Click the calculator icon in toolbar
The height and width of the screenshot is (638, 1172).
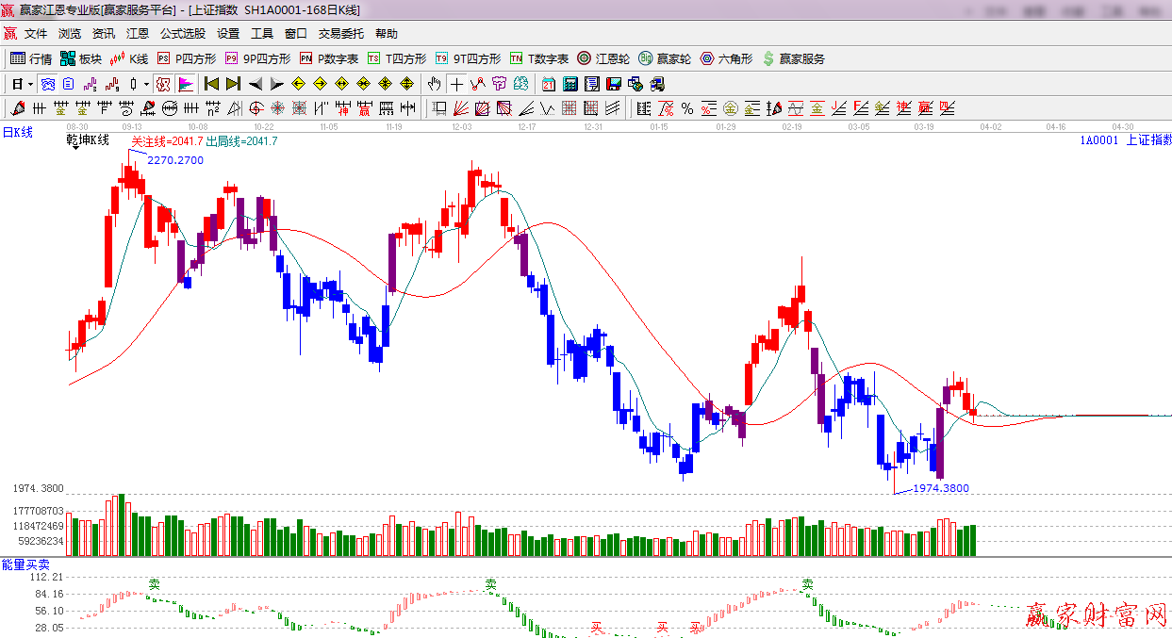(x=569, y=84)
